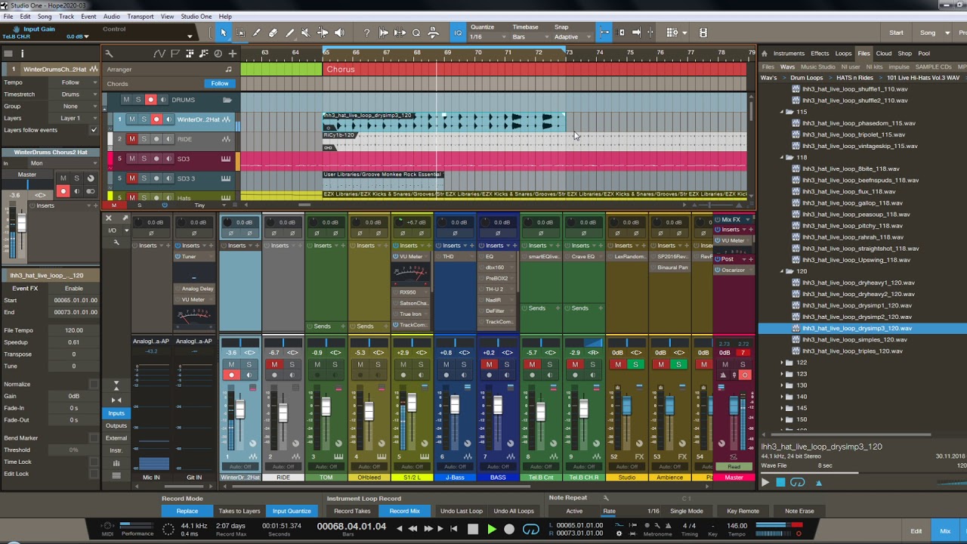Screen dimensions: 967x544
Task: Click the green Play button
Action: pos(491,530)
